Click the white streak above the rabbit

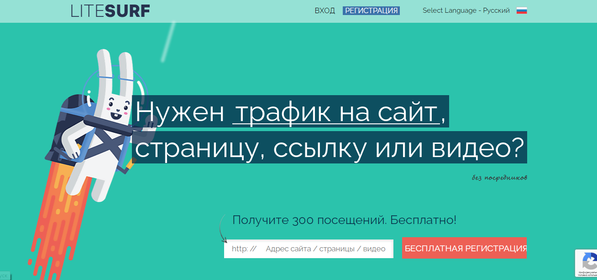click(x=168, y=41)
